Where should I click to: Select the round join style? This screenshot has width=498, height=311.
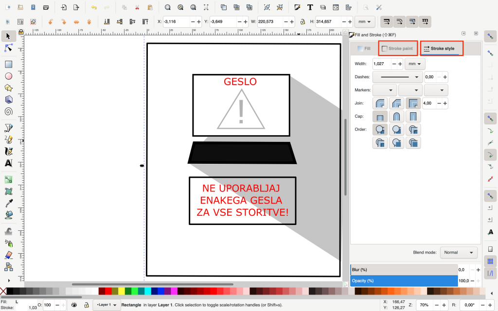tap(380, 104)
